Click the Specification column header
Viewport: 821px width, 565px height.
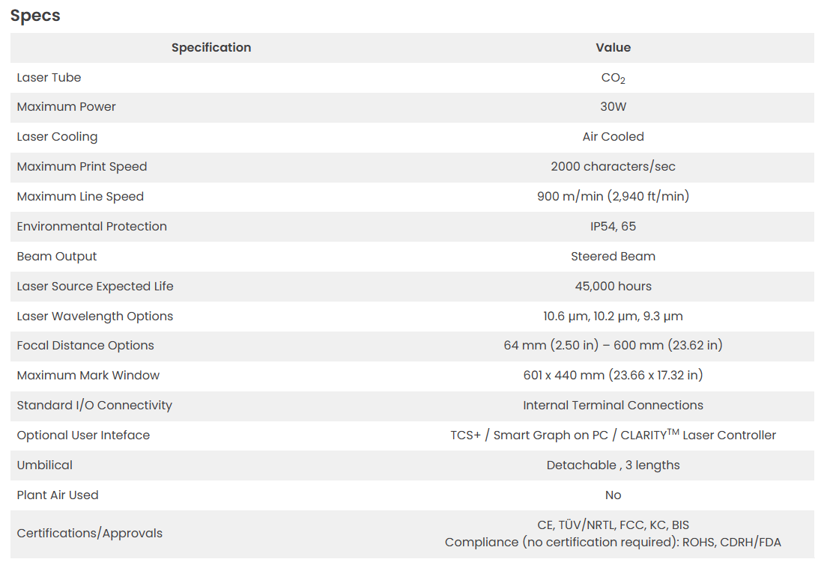point(211,48)
